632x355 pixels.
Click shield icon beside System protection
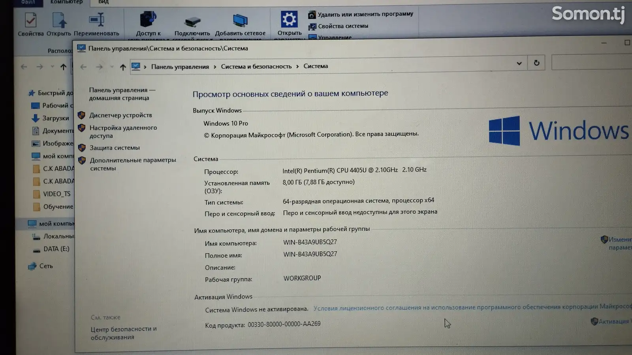coord(82,148)
